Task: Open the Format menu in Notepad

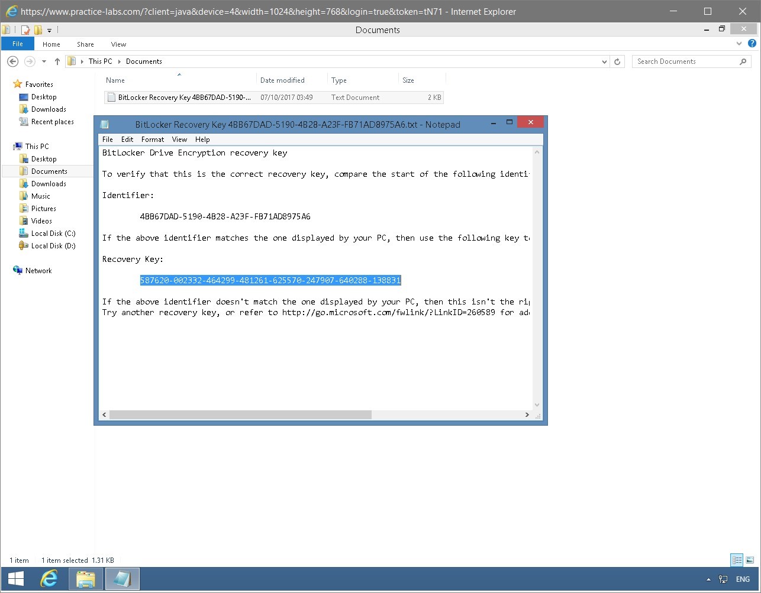Action: click(152, 140)
